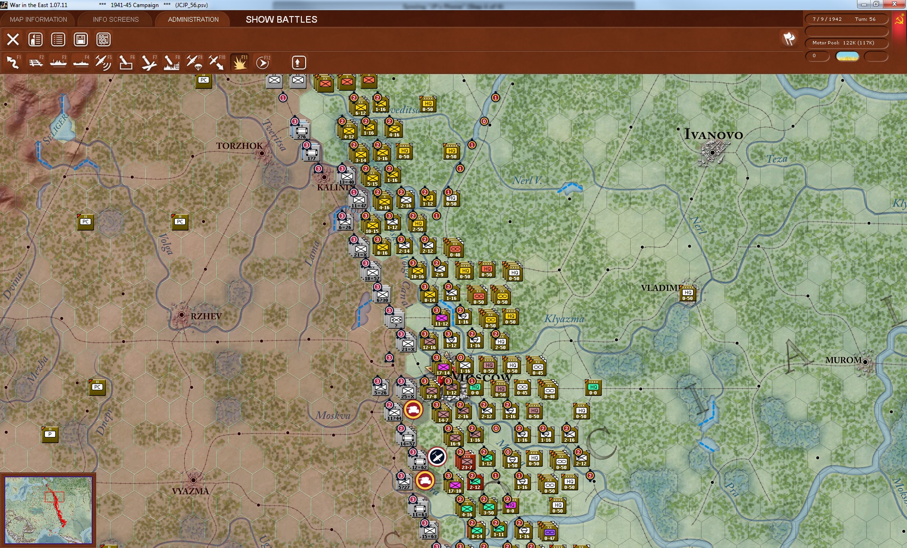Click the save game floppy icon
907x548 pixels.
click(81, 39)
